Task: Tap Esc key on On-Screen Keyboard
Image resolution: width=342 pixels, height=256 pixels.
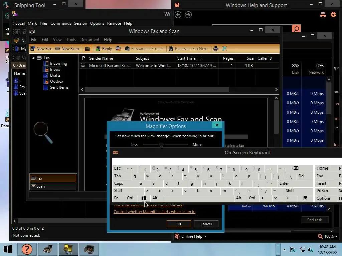Action: [x=119, y=168]
